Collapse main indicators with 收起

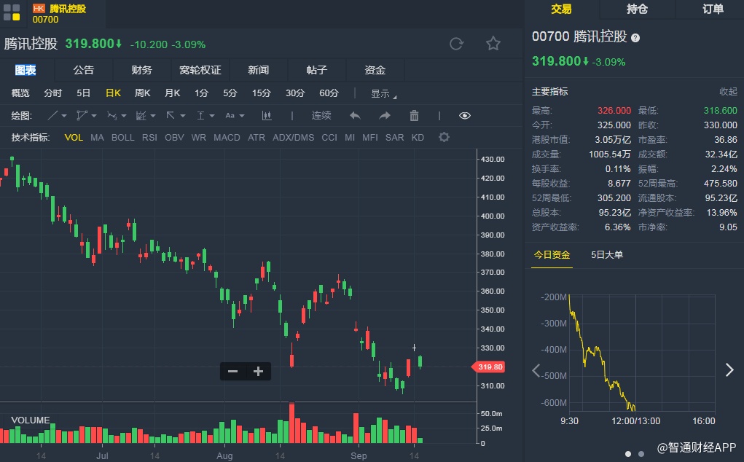click(x=728, y=92)
